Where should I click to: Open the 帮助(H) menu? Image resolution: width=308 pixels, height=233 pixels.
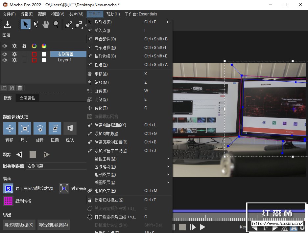click(x=113, y=14)
